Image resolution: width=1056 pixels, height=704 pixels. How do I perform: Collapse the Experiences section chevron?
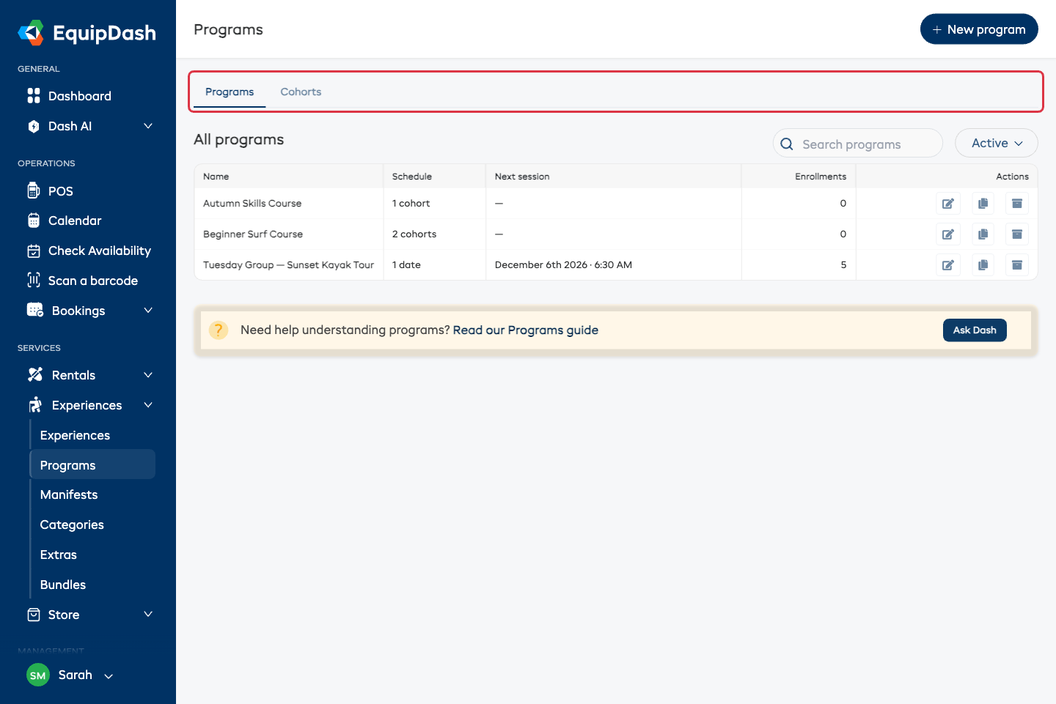pyautogui.click(x=148, y=405)
